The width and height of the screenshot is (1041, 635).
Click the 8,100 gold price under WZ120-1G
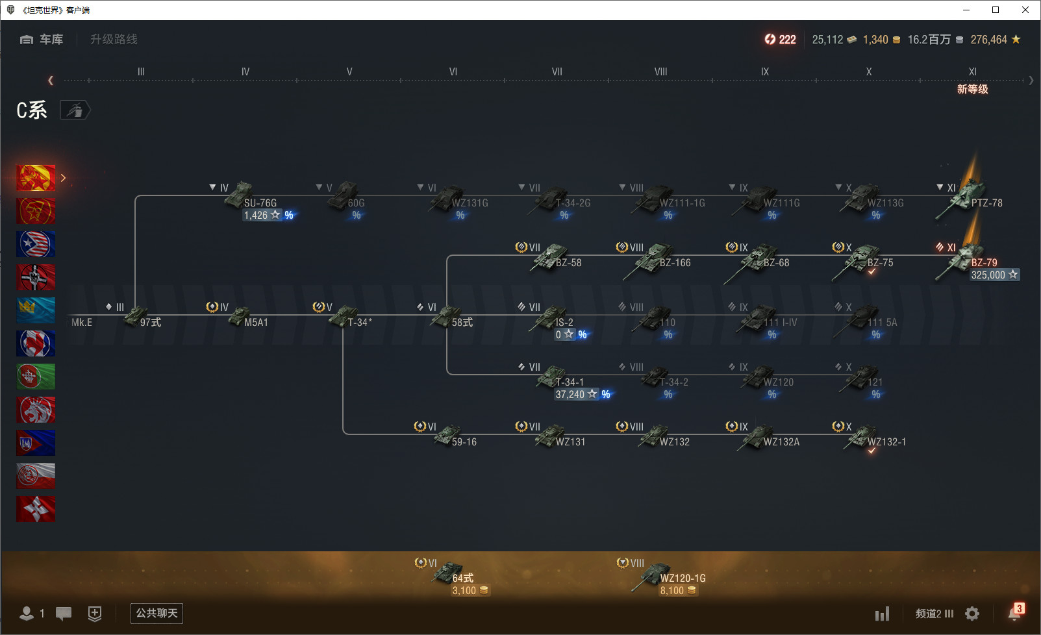pos(678,591)
